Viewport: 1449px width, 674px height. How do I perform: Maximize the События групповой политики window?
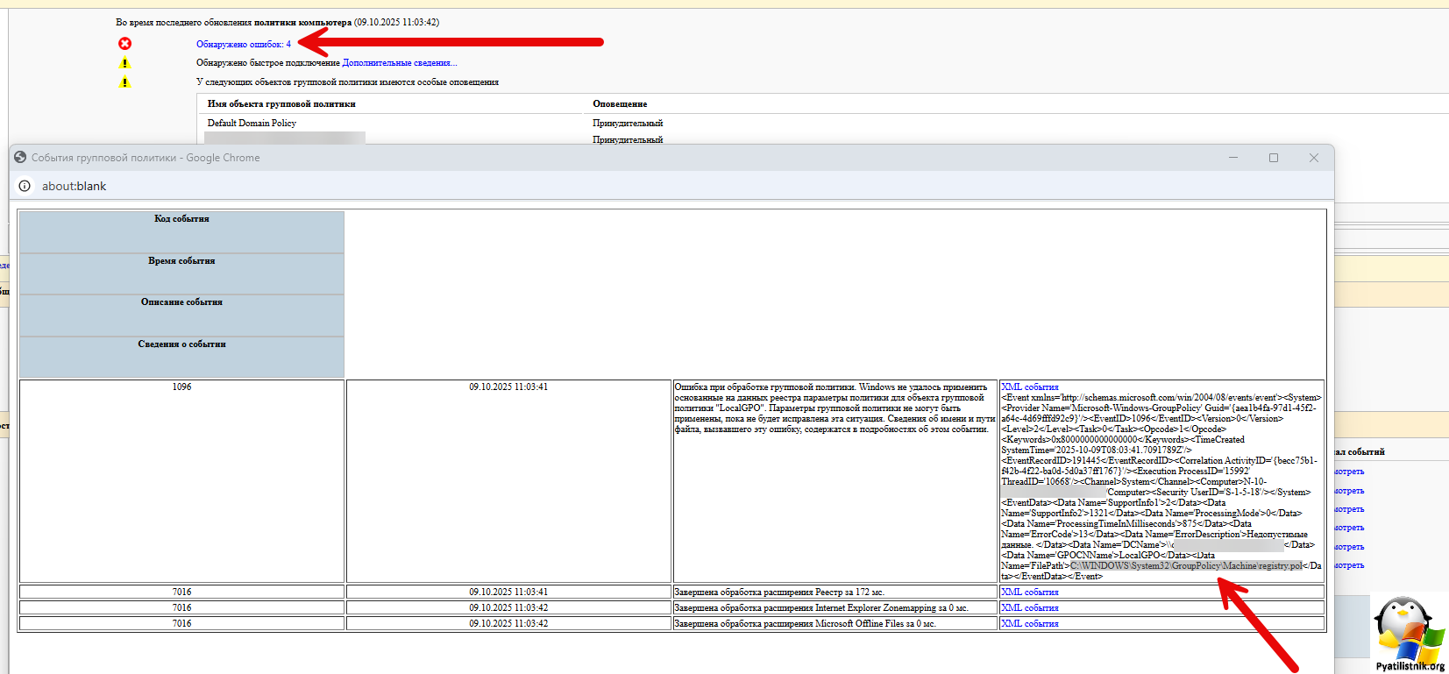(1274, 158)
